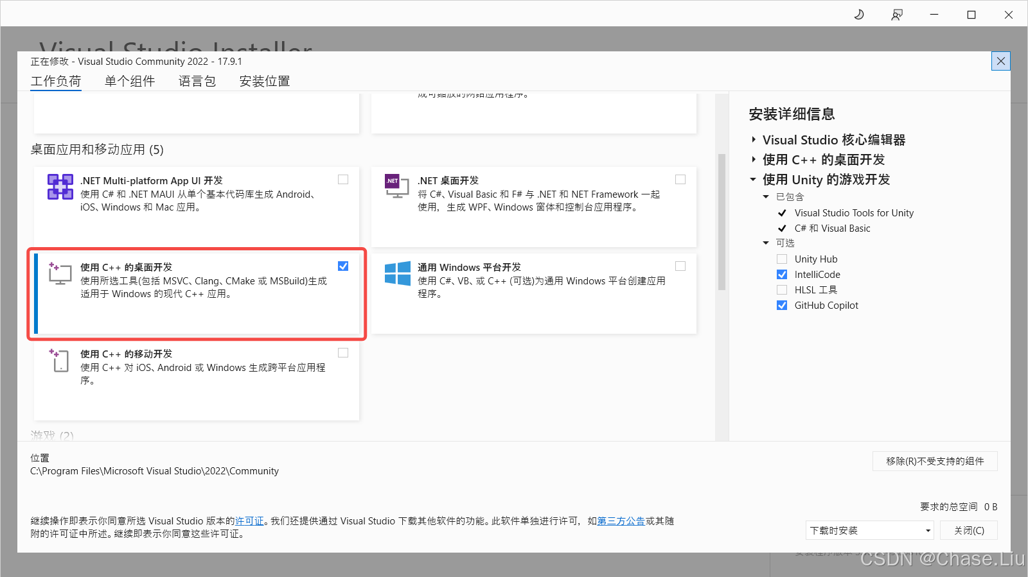Image resolution: width=1028 pixels, height=577 pixels.
Task: Open the 许可证 license link
Action: click(x=249, y=521)
